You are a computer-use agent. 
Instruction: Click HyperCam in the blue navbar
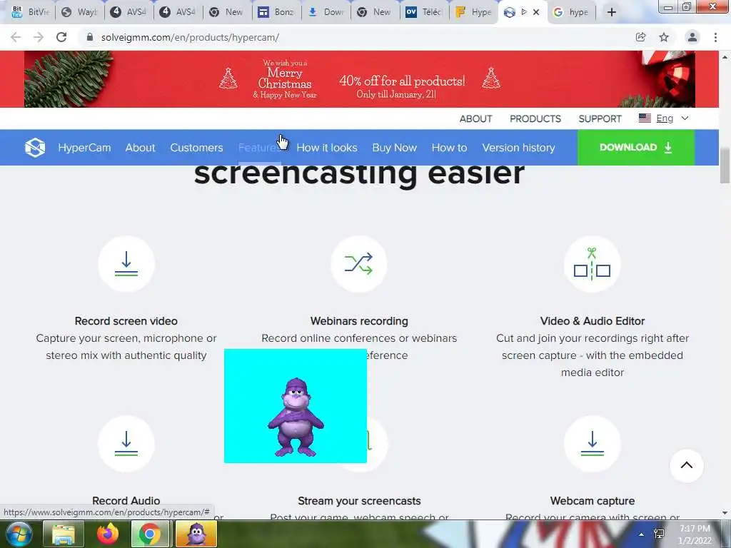point(84,148)
